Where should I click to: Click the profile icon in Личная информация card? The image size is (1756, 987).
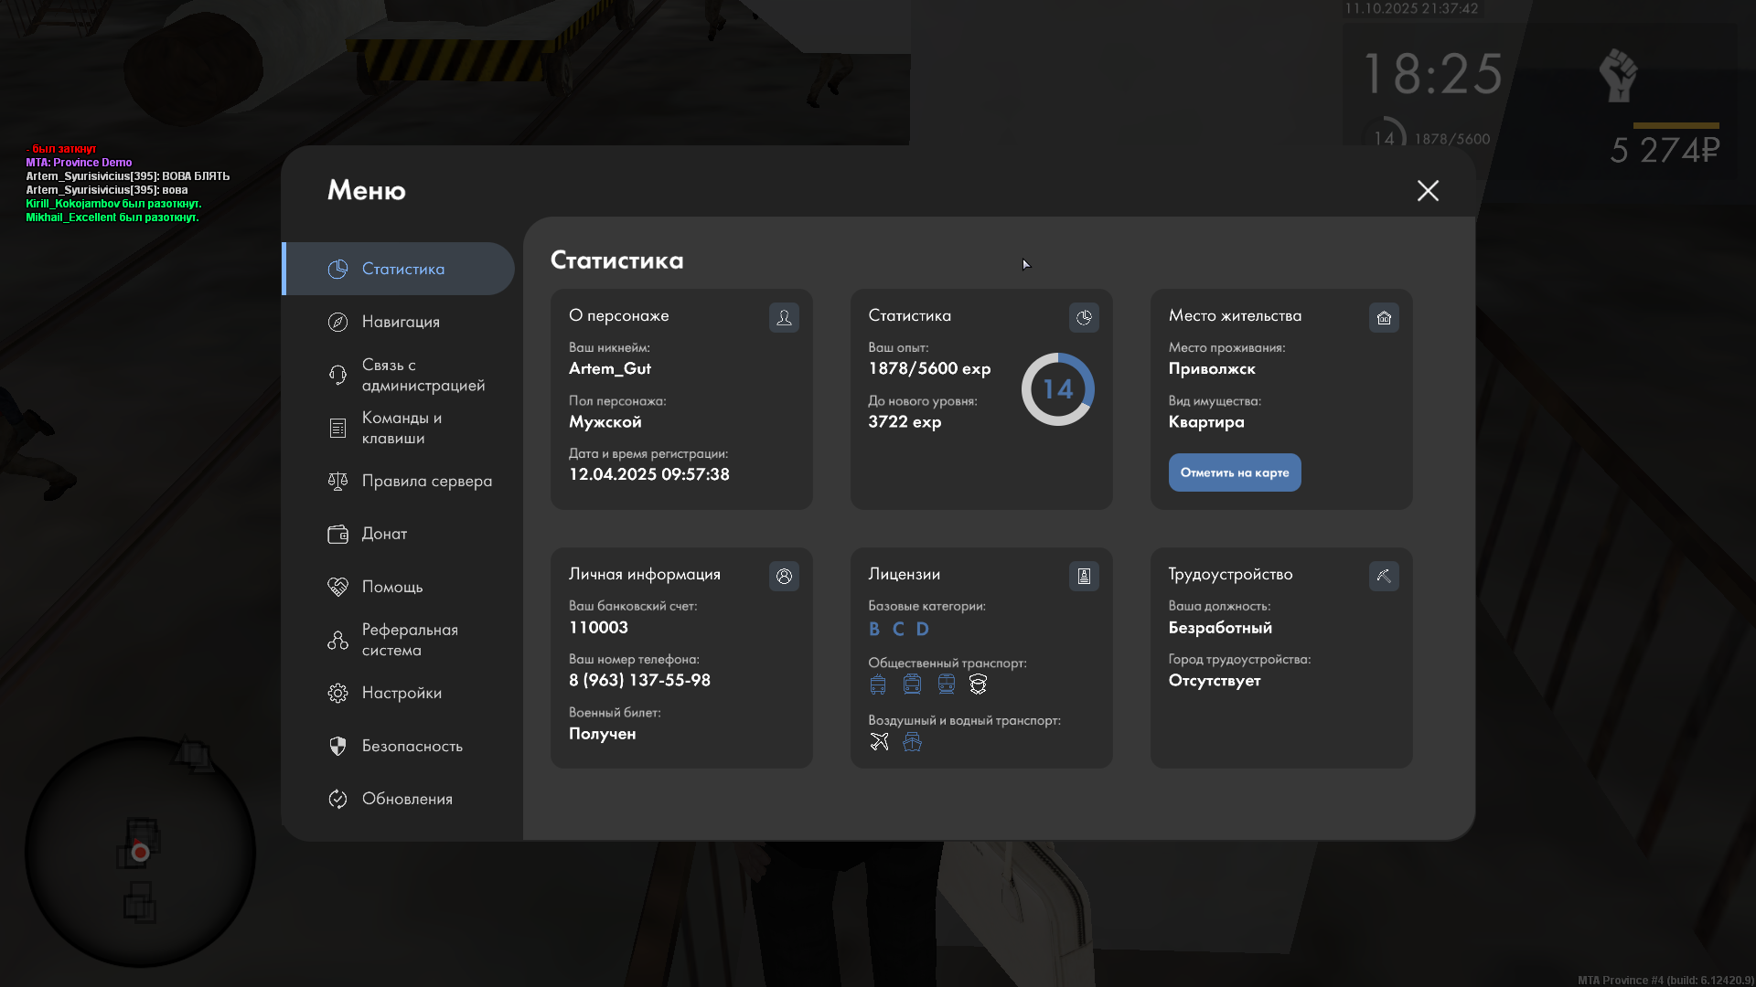point(784,576)
